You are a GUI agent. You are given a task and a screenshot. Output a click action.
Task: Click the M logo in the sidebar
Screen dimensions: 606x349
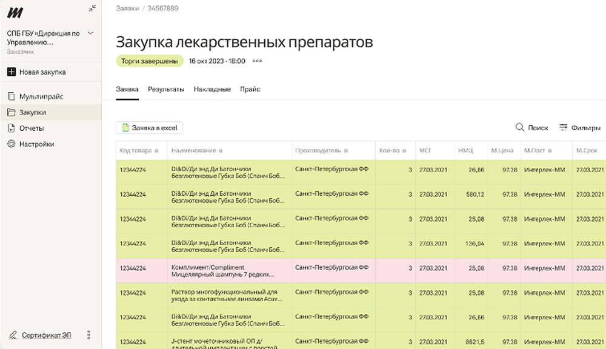pyautogui.click(x=15, y=12)
